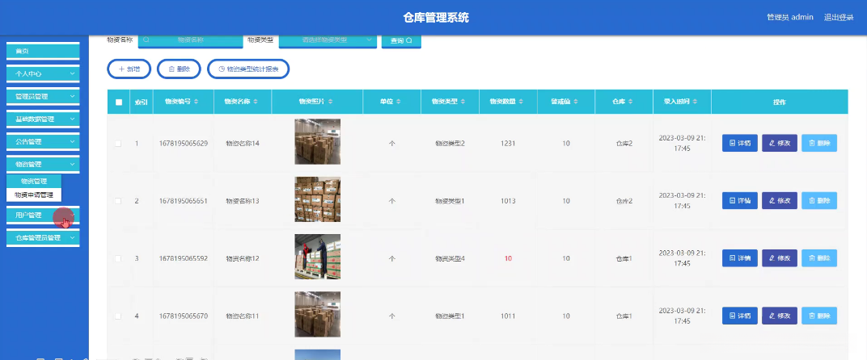Click the 物资类型4 cell

(x=450, y=258)
